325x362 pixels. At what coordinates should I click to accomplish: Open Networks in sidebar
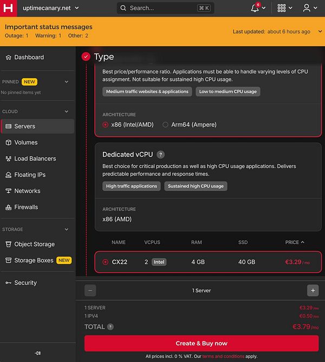pos(37,191)
